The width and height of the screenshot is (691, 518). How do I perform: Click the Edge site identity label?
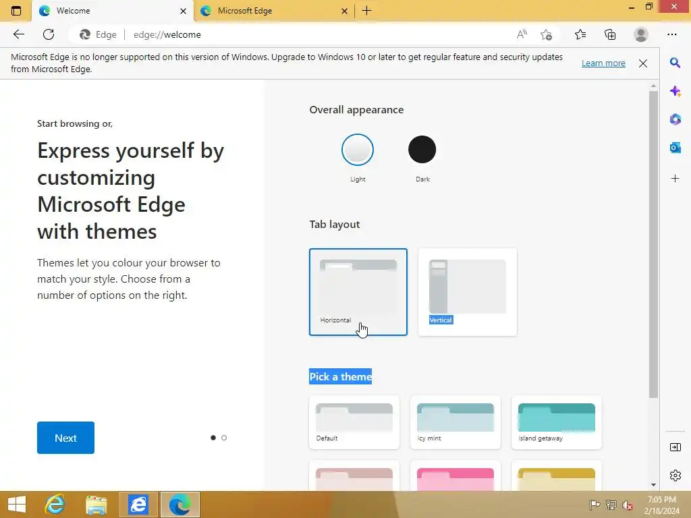[x=99, y=34]
